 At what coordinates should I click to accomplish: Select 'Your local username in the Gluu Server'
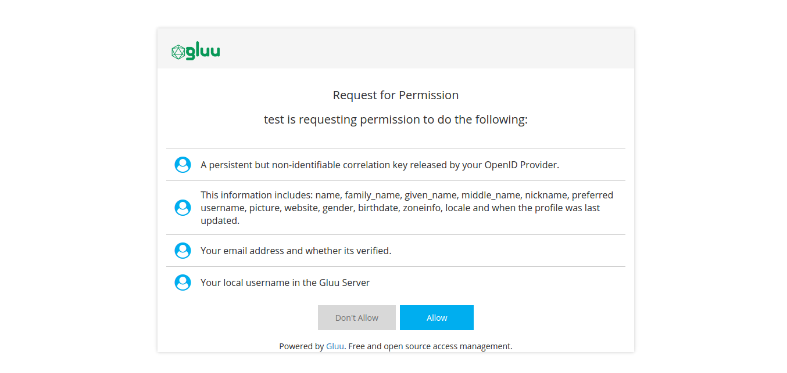[x=285, y=283]
